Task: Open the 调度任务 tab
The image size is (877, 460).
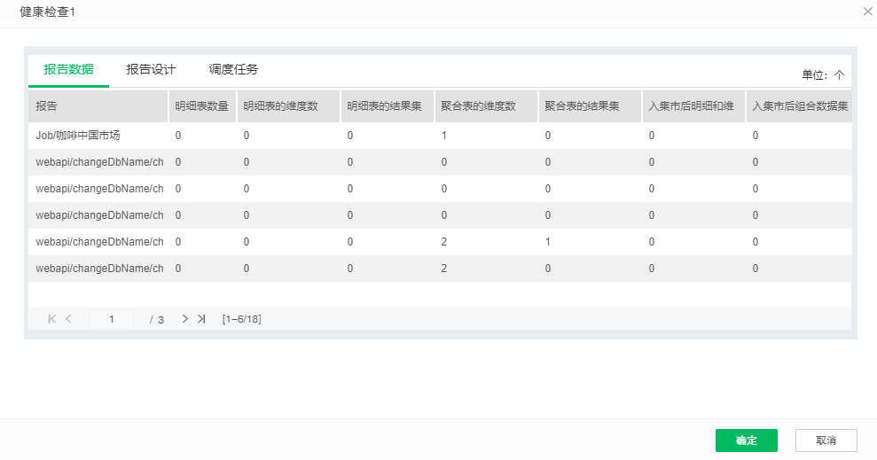Action: (233, 69)
